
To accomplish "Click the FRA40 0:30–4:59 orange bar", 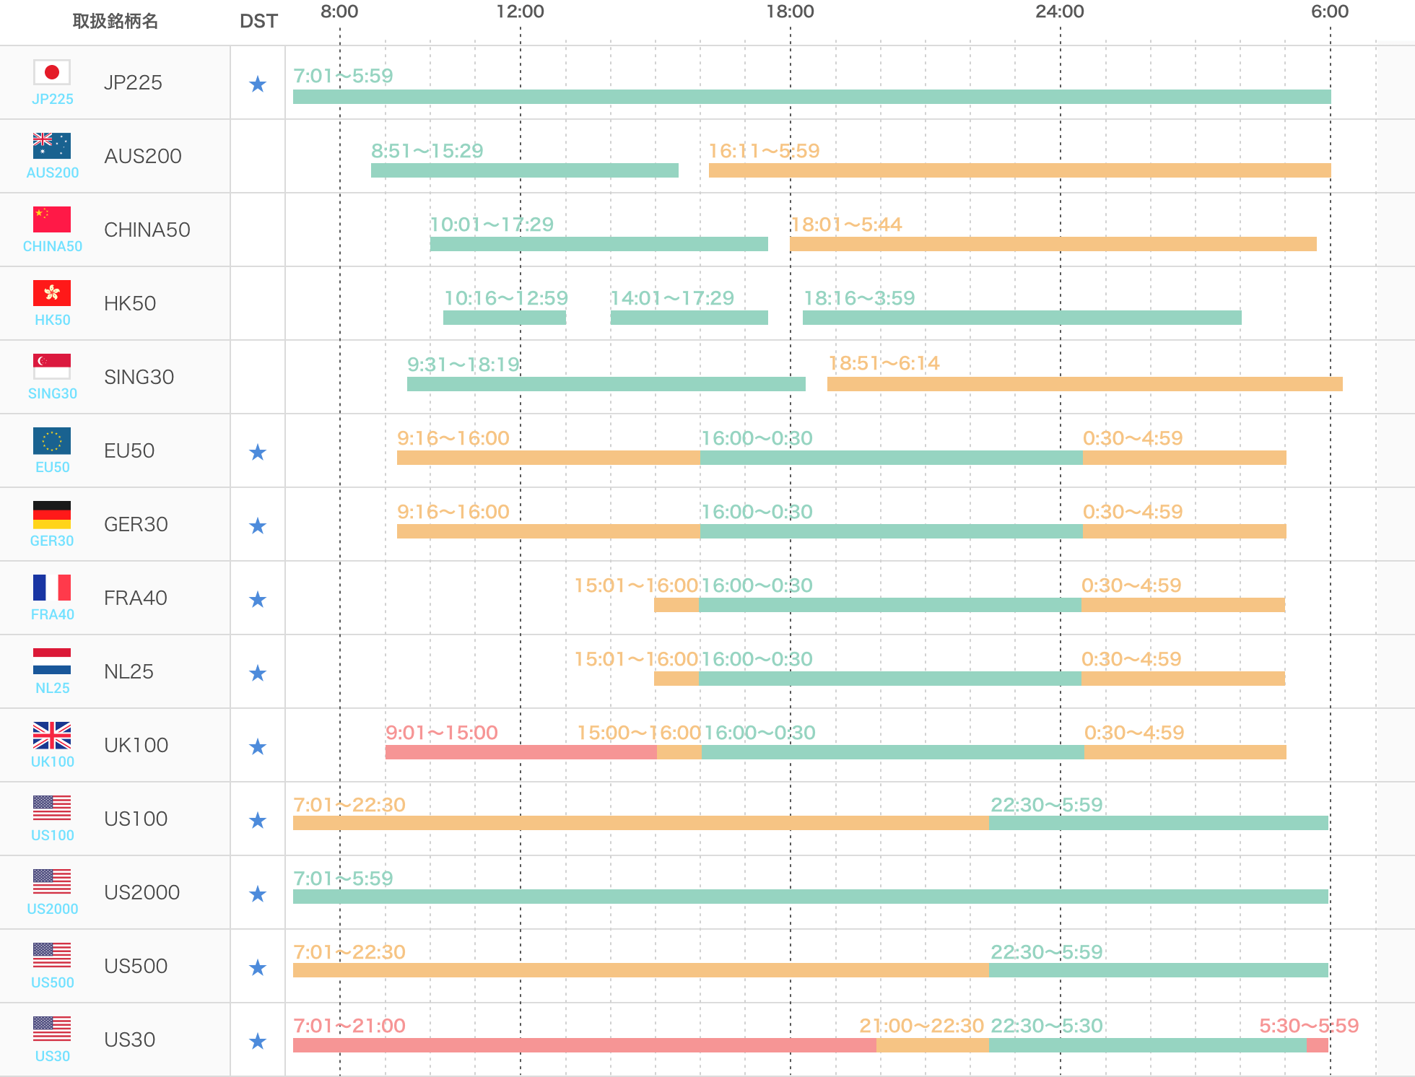I will tap(1183, 605).
